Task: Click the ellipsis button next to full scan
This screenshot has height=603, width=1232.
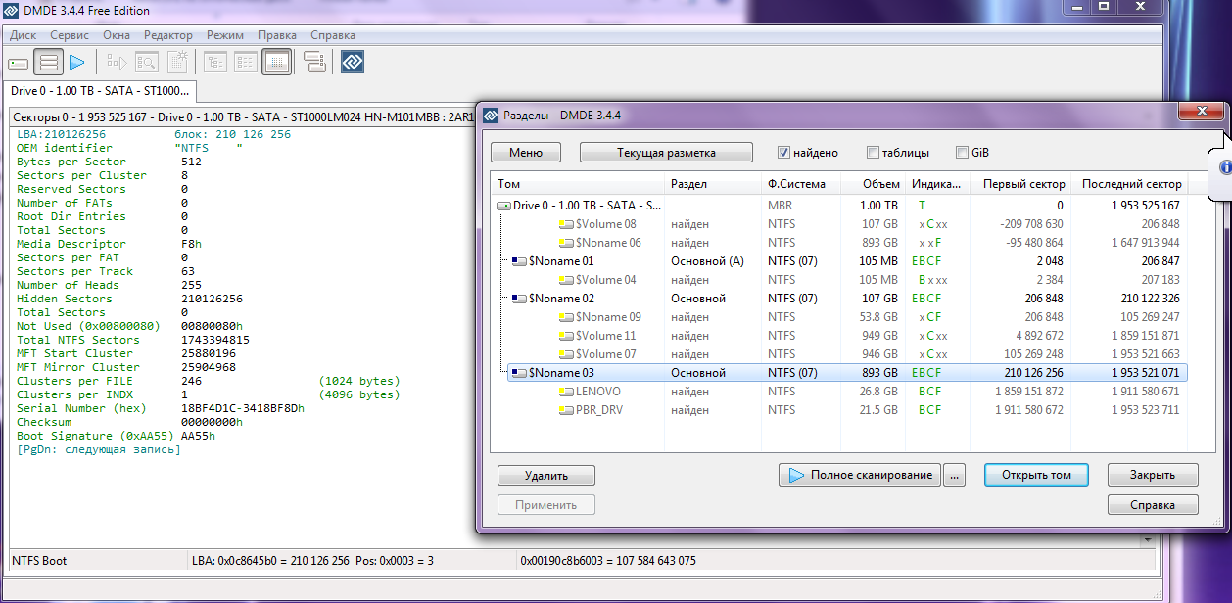Action: 955,475
